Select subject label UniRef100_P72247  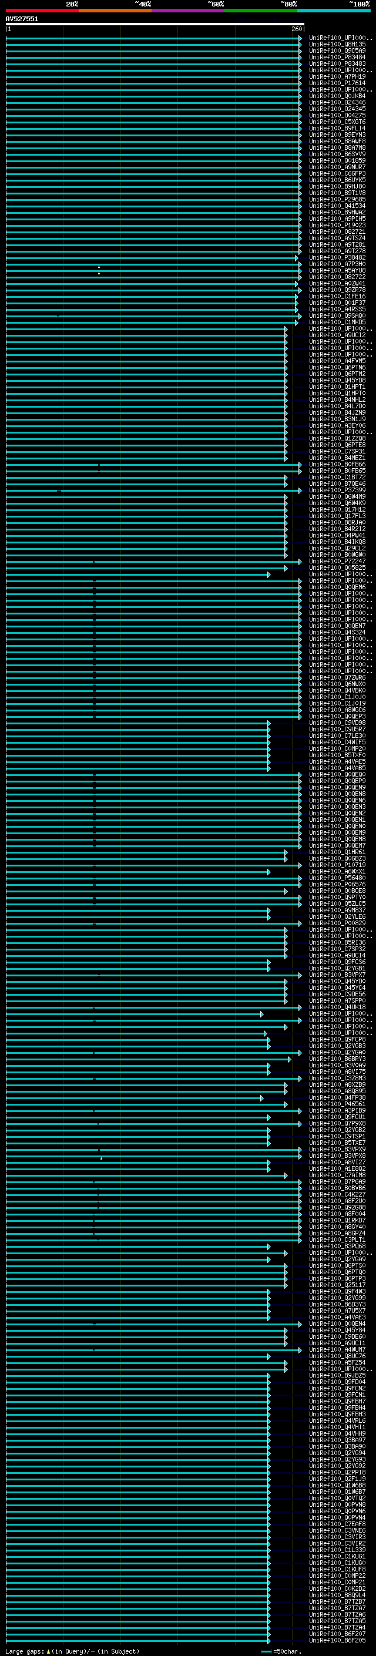(x=337, y=561)
